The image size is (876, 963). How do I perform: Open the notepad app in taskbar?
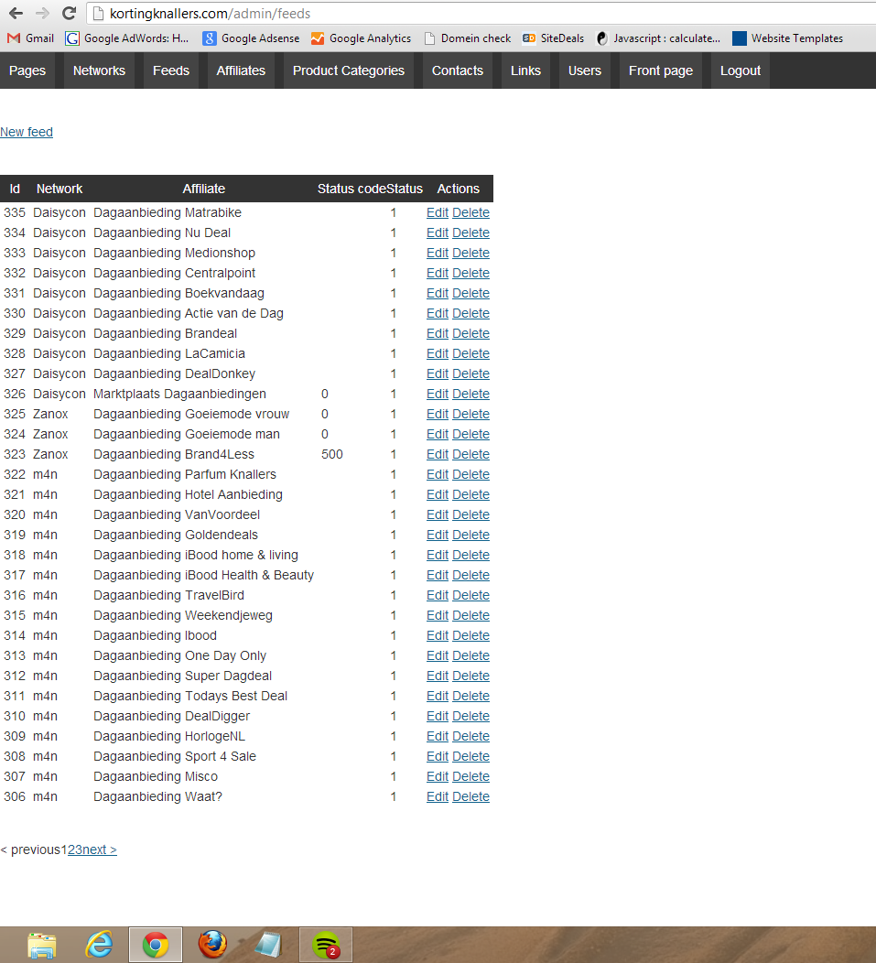[x=268, y=945]
